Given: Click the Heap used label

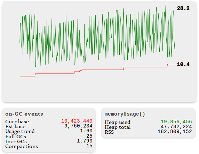Looking at the screenshot, I should tap(118, 122).
